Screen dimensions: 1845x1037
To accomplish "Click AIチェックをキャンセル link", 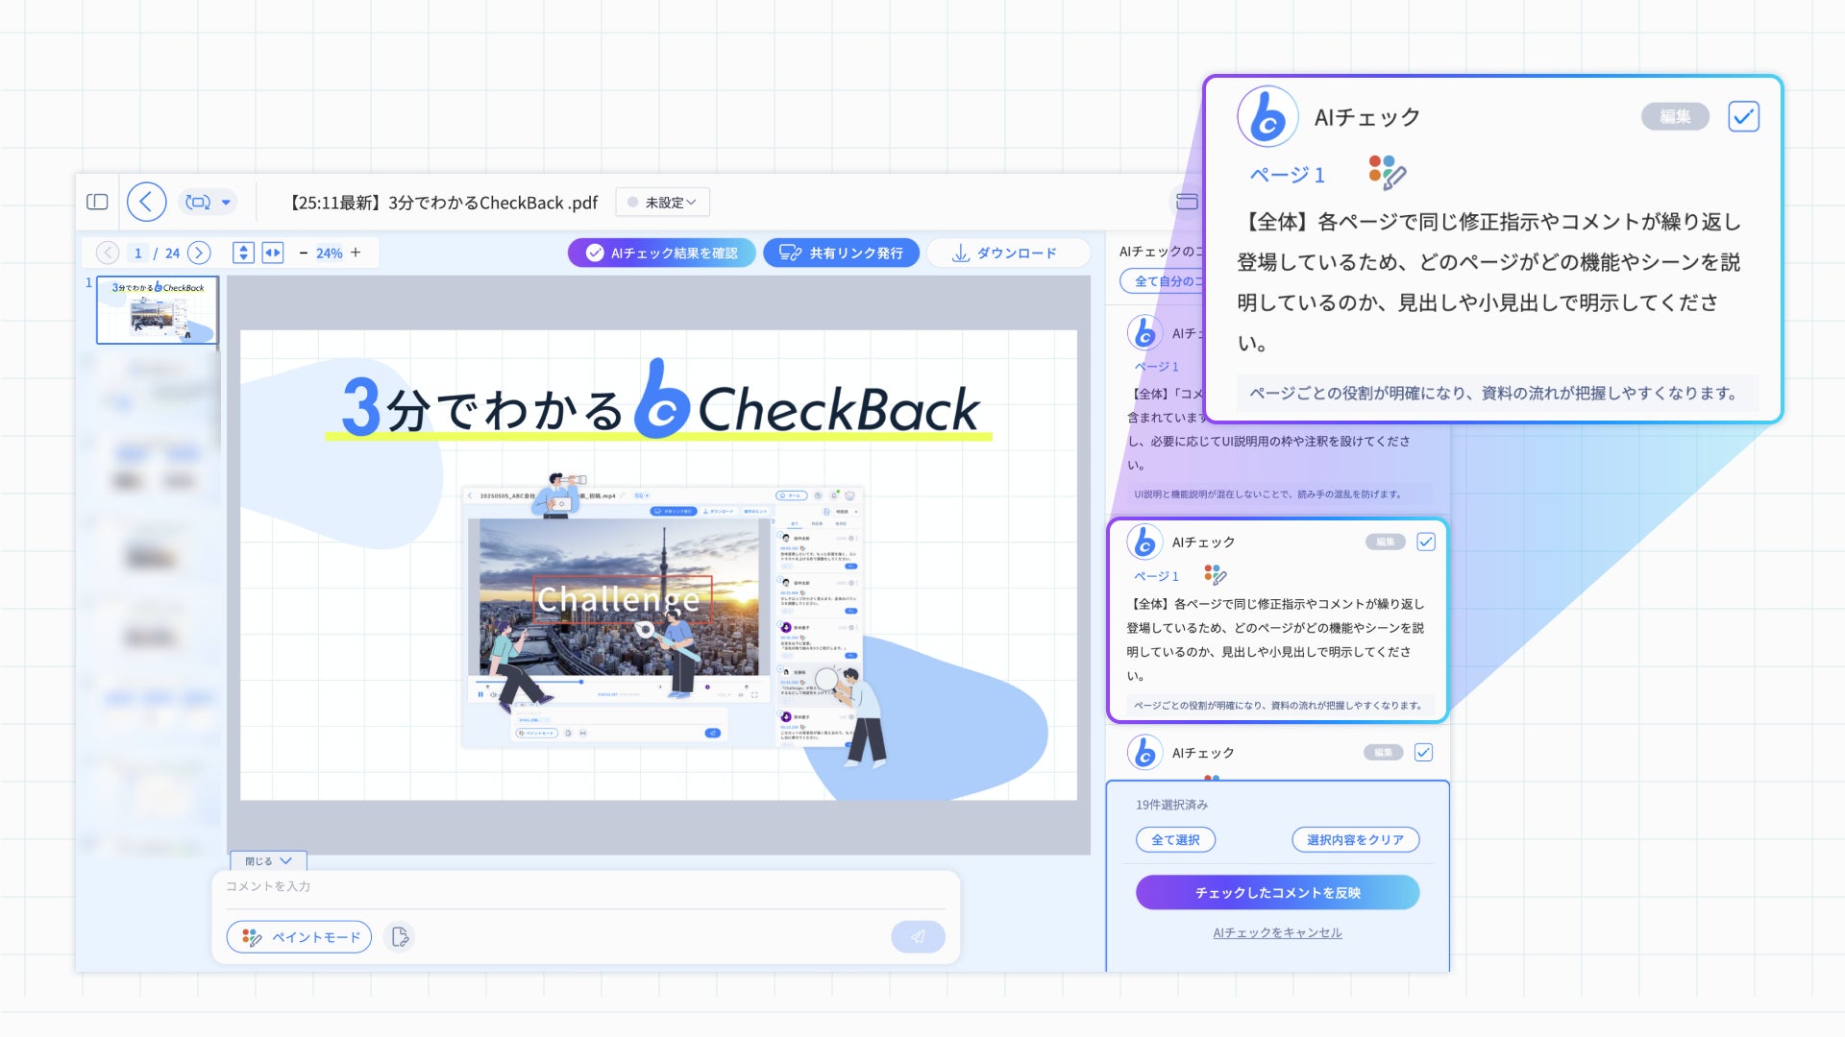I will click(1277, 932).
